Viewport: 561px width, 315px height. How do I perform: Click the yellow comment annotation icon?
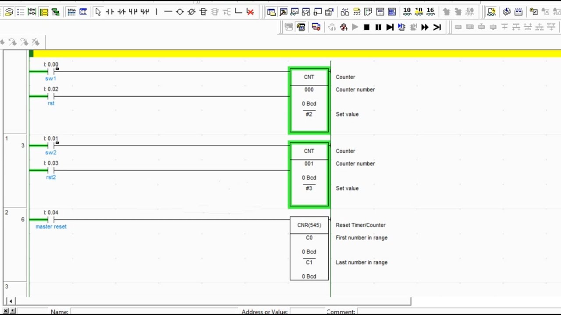9,12
